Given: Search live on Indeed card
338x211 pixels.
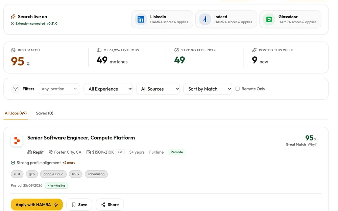Looking at the screenshot, I should 226,19.
